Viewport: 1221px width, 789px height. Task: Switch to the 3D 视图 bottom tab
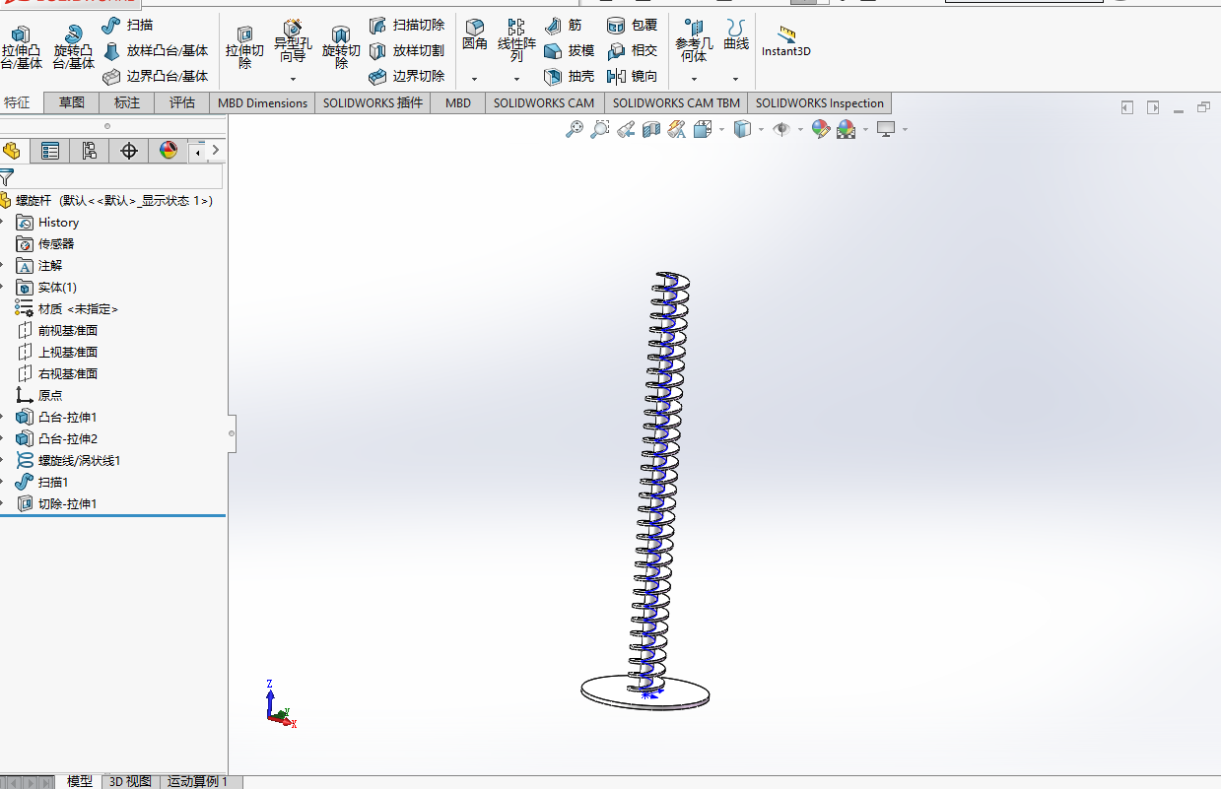(x=130, y=781)
